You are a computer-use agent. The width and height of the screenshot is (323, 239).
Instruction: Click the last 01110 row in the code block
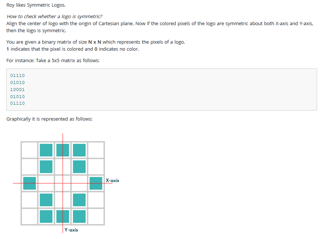coord(17,104)
